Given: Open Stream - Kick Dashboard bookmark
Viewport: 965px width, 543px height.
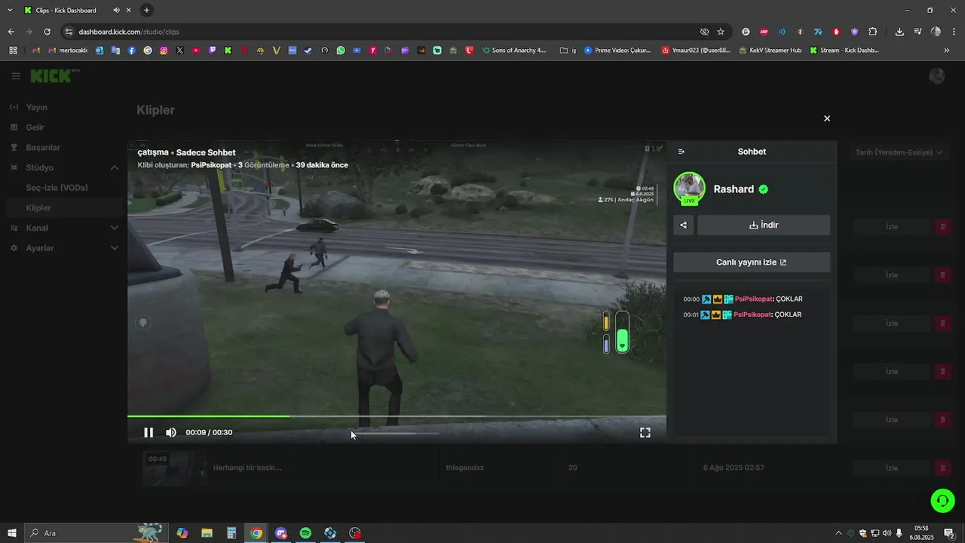Looking at the screenshot, I should click(x=844, y=51).
